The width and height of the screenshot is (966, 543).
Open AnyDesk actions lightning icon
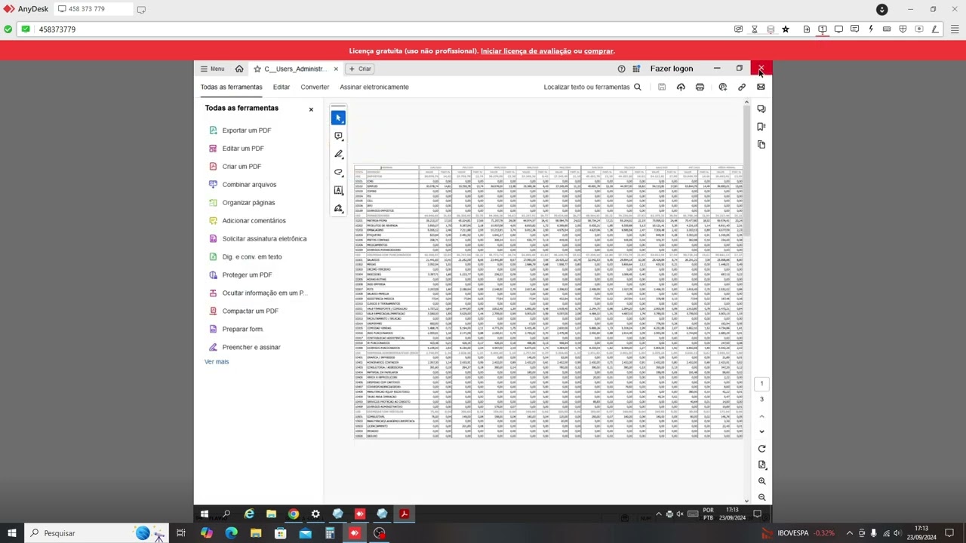[x=871, y=29]
